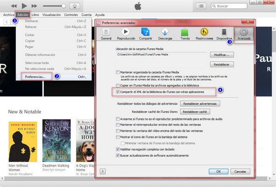Open Deadmen Walking book cover
This screenshot has height=187, width=276.
click(x=56, y=140)
